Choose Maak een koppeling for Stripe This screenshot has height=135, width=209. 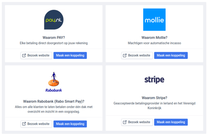pos(171,122)
